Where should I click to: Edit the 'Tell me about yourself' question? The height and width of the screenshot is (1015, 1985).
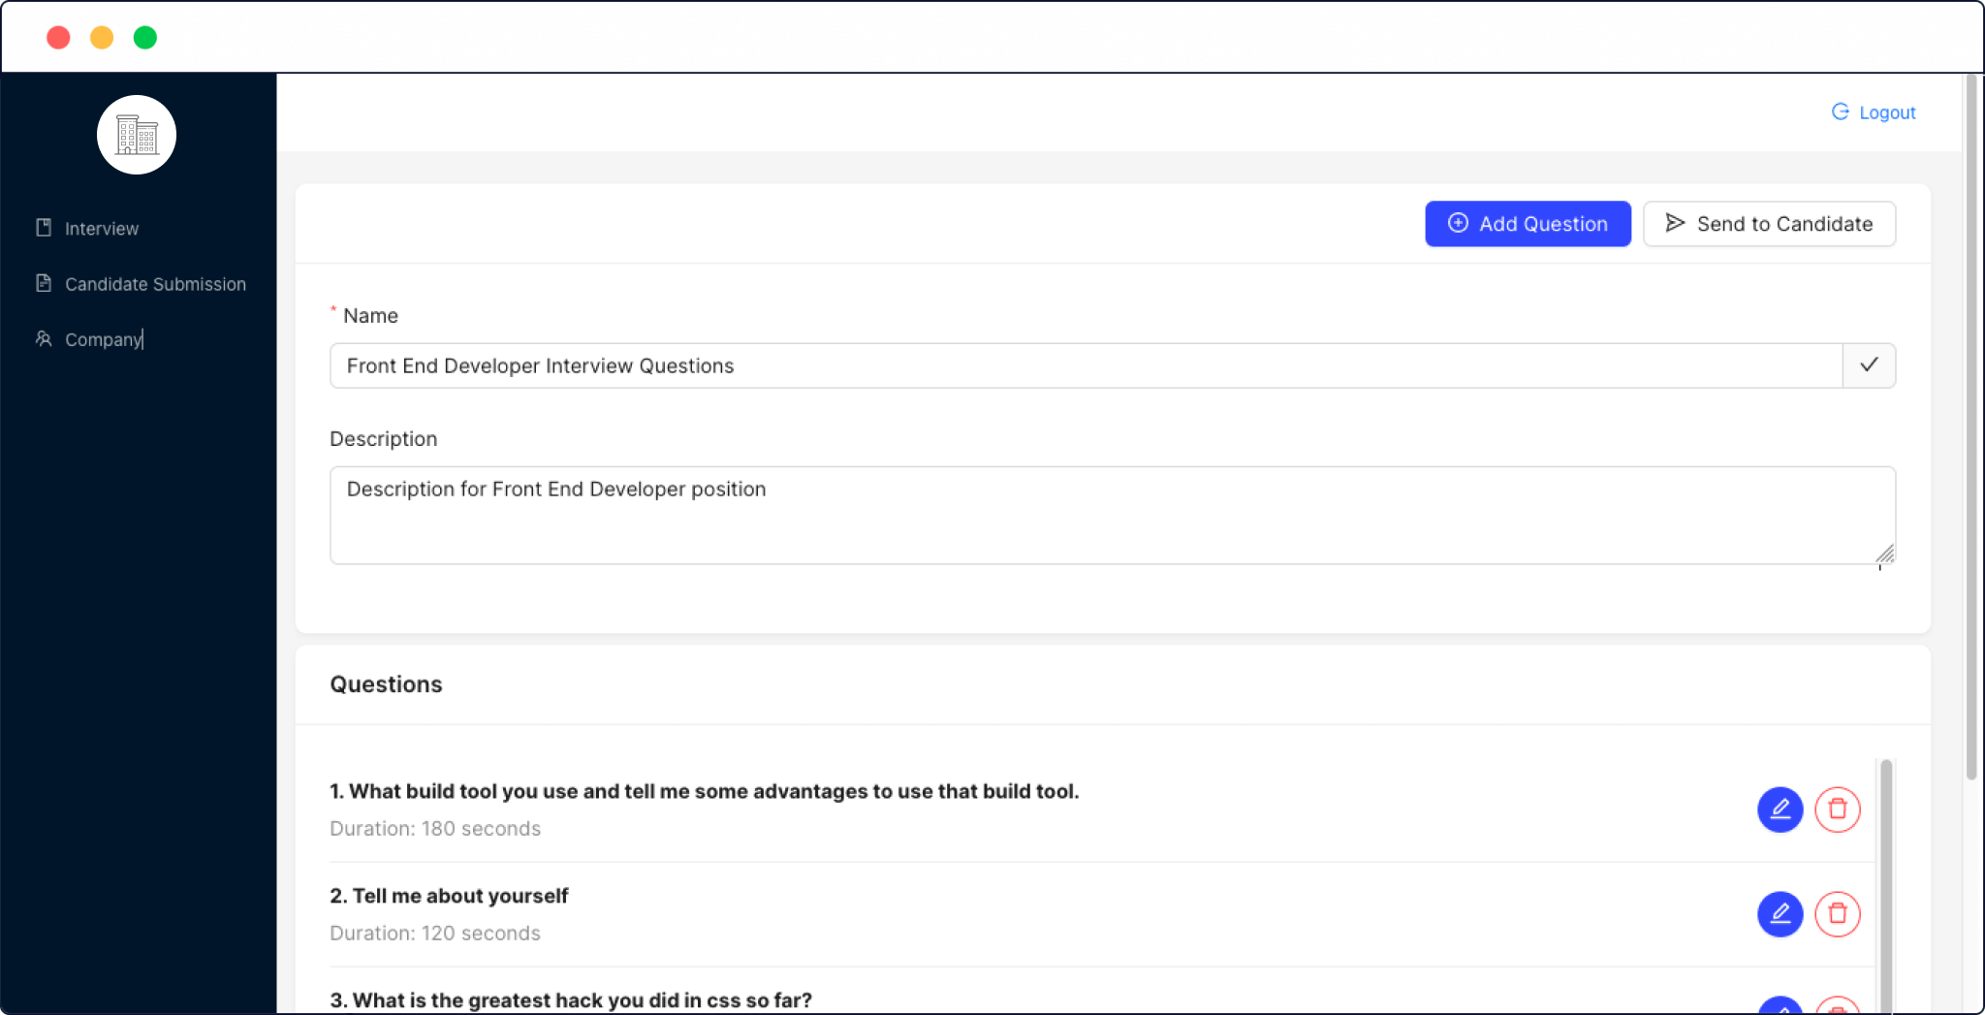1780,914
